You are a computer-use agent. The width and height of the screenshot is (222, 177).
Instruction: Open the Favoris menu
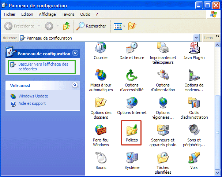(68, 14)
